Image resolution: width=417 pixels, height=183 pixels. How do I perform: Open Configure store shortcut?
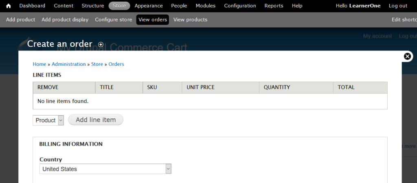[x=114, y=20]
